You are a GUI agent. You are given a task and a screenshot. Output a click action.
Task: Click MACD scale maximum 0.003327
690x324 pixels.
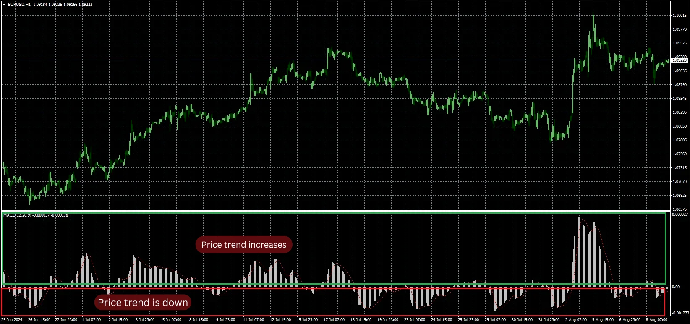pos(680,214)
